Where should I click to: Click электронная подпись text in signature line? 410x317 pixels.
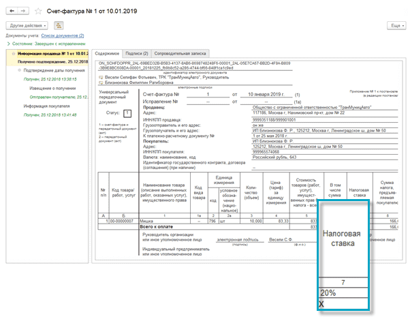click(x=238, y=239)
